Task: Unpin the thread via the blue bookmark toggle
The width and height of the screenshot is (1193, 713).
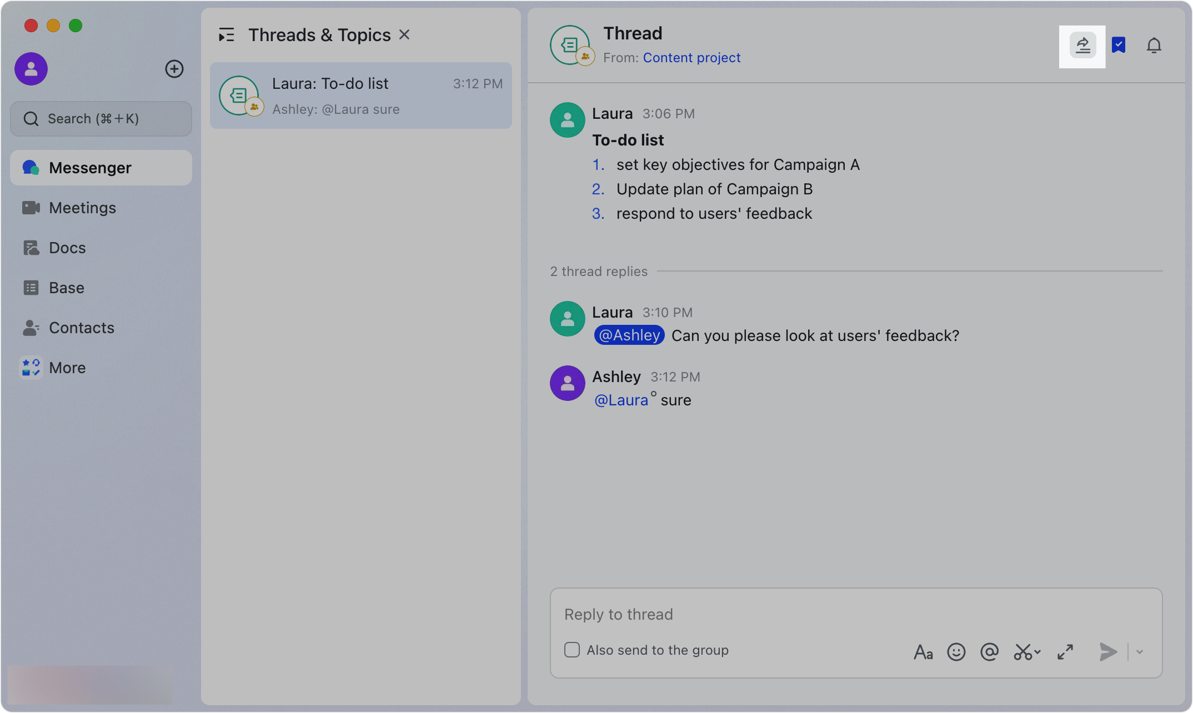Action: 1119,46
